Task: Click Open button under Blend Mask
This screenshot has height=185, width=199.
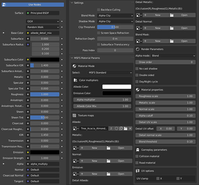Action: pos(184,41)
